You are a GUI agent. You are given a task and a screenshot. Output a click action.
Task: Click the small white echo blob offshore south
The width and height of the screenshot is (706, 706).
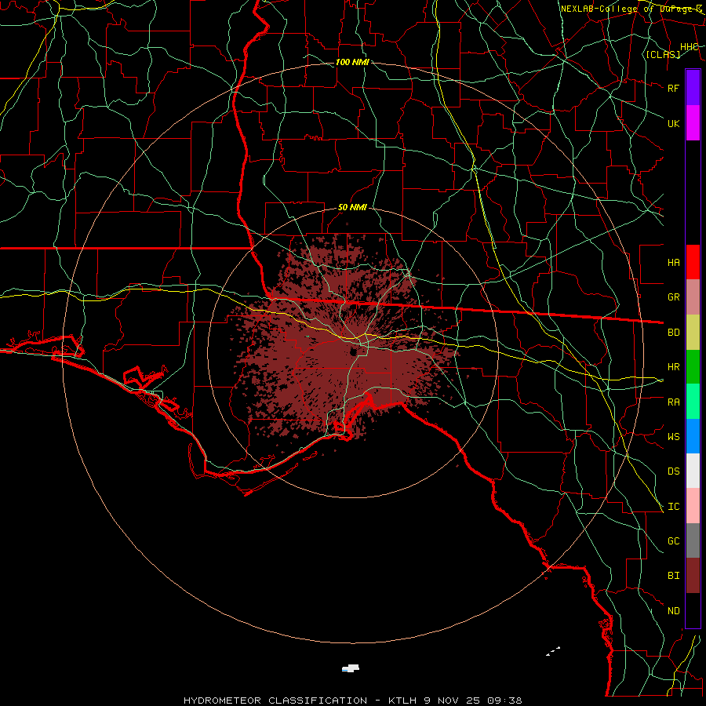pyautogui.click(x=351, y=668)
